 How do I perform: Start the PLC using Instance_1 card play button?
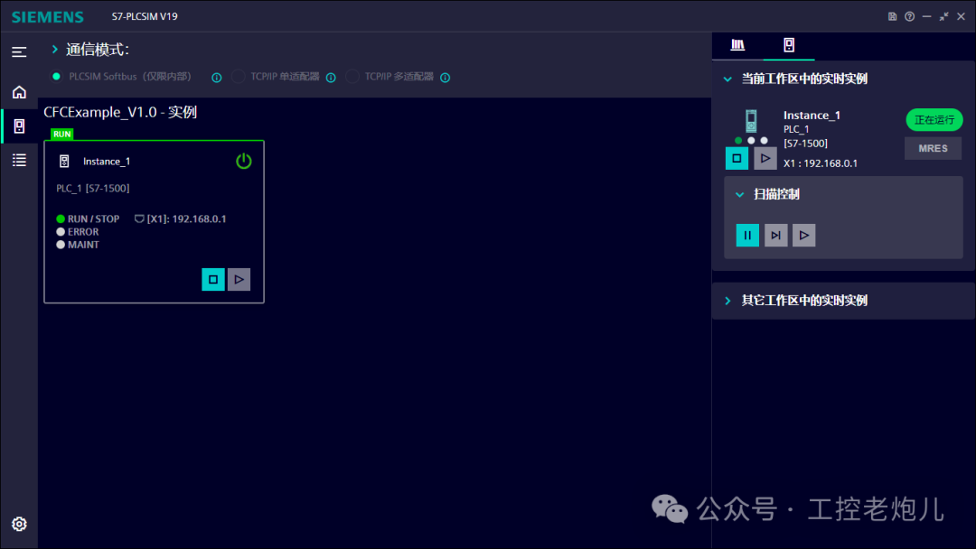[239, 280]
